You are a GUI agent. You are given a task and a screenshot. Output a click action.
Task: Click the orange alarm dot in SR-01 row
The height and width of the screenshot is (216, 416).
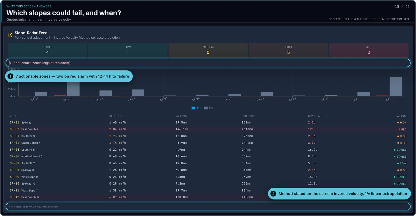coord(398,123)
